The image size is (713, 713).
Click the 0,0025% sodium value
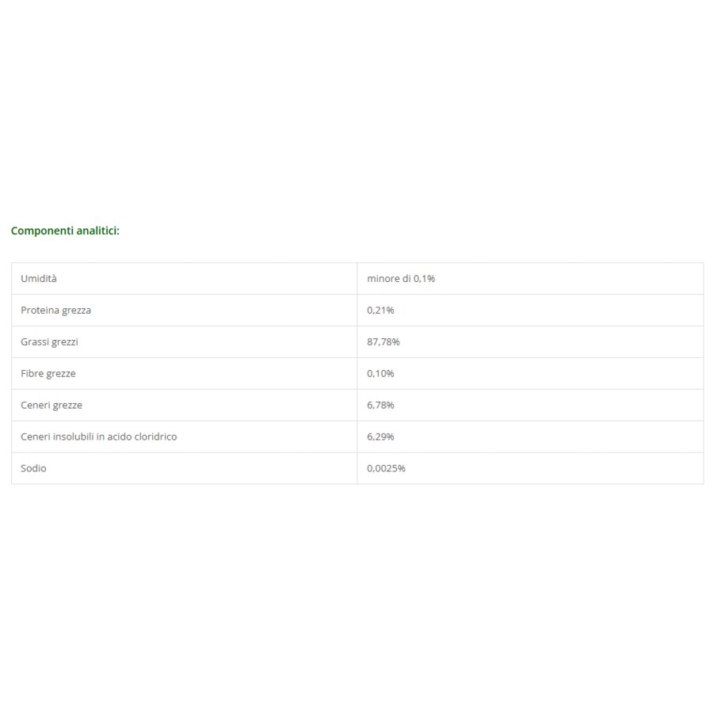[386, 468]
